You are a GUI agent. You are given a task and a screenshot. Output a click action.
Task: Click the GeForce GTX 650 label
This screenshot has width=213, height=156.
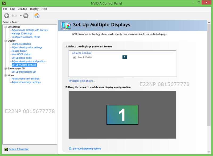pos(81,53)
